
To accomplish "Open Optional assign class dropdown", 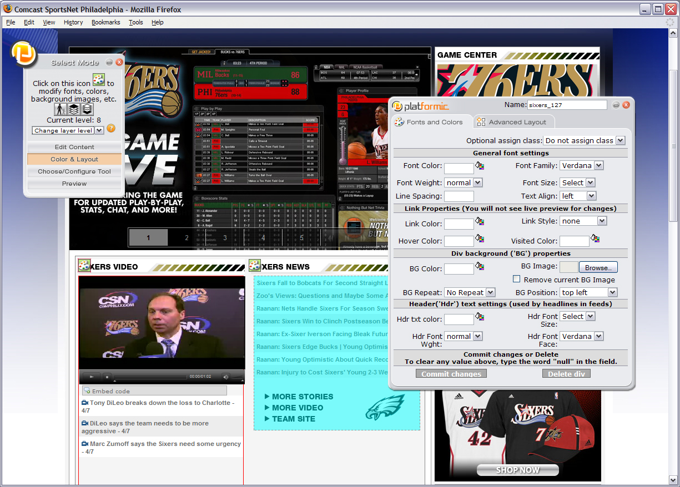I will [585, 141].
